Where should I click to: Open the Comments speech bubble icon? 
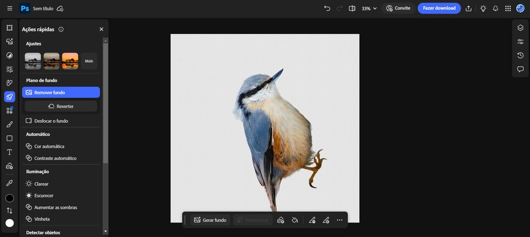[520, 69]
